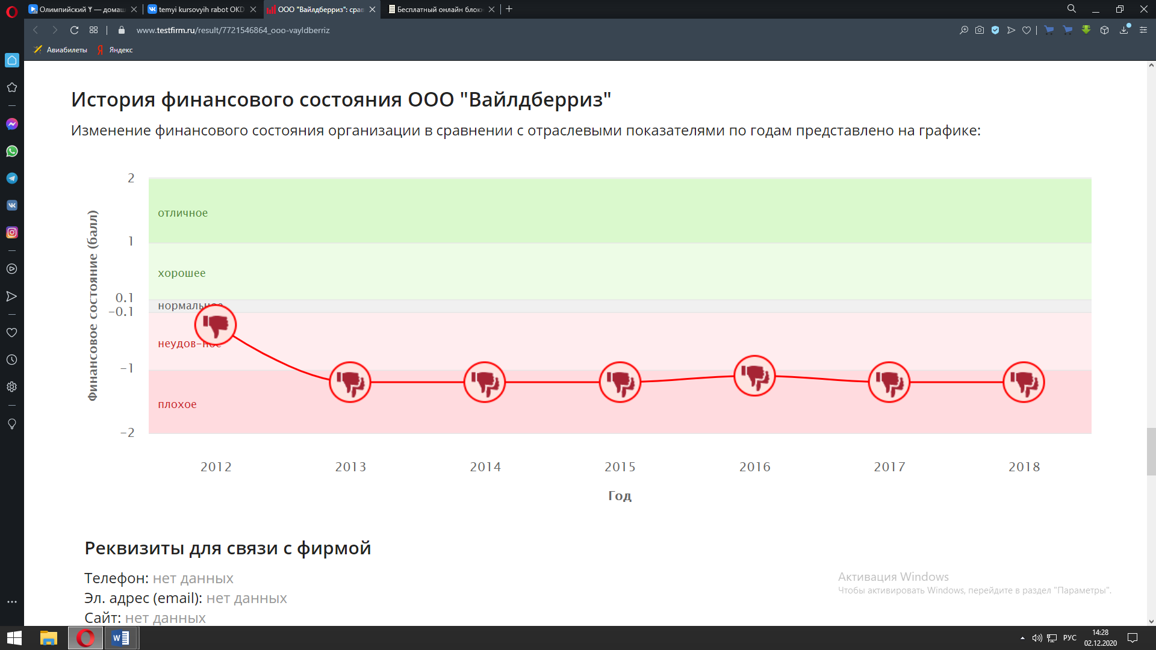Click the page zoom magnifier icon
Image resolution: width=1156 pixels, height=650 pixels.
tap(964, 30)
